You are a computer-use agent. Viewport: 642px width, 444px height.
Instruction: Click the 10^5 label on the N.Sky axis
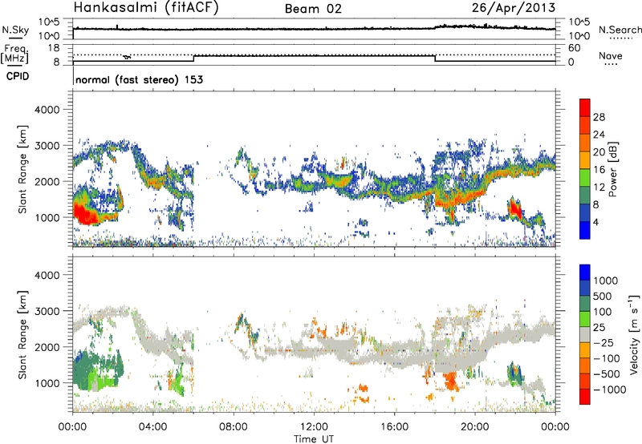[x=49, y=22]
